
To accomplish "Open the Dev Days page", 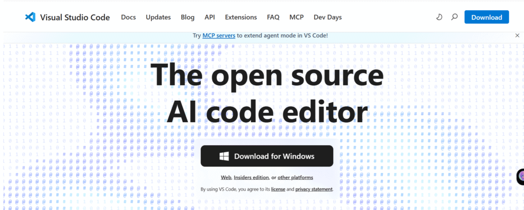I will click(327, 17).
